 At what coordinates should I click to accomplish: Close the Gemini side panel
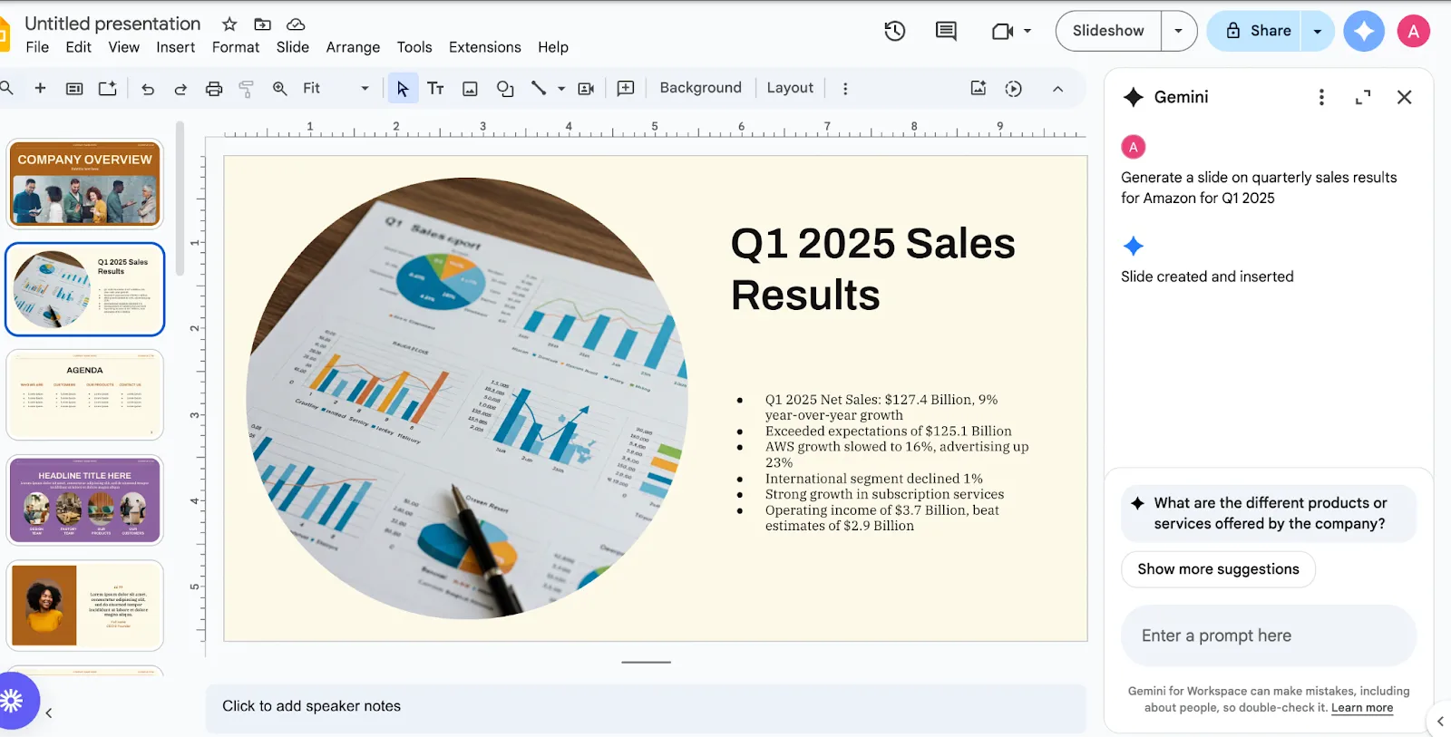coord(1405,97)
